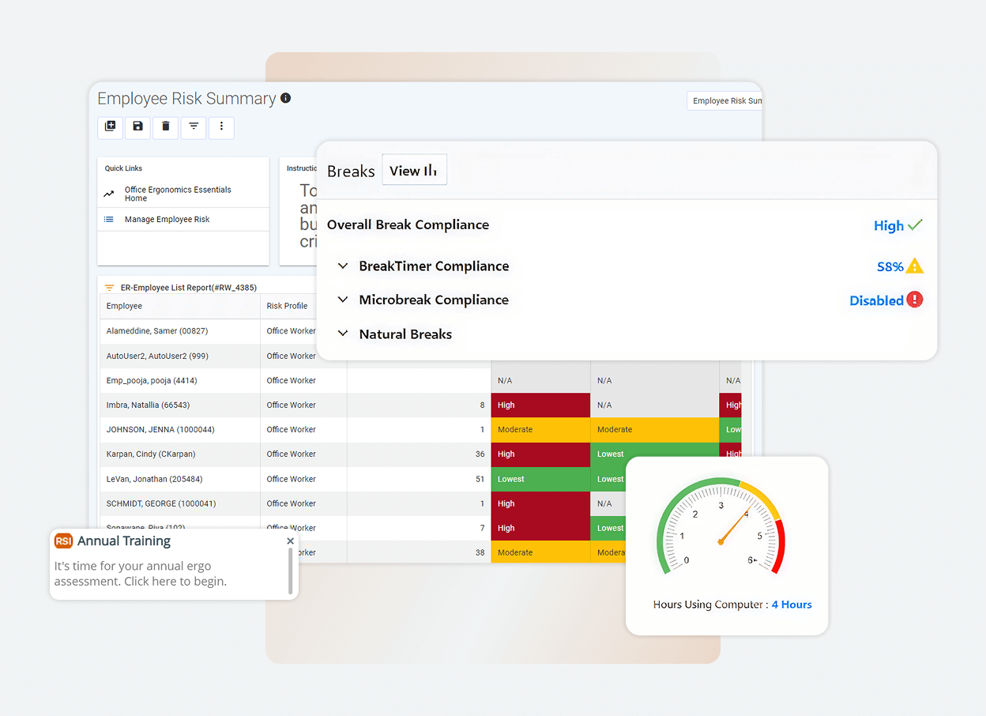Click the info icon beside Employee Risk Summary
Image resolution: width=986 pixels, height=716 pixels.
[285, 98]
